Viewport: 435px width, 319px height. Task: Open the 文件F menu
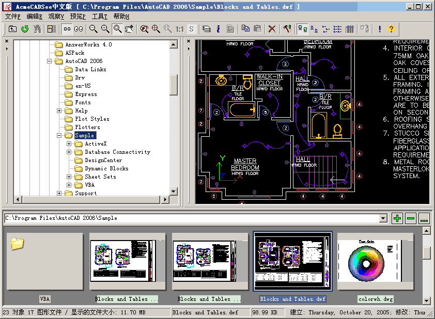pyautogui.click(x=13, y=17)
